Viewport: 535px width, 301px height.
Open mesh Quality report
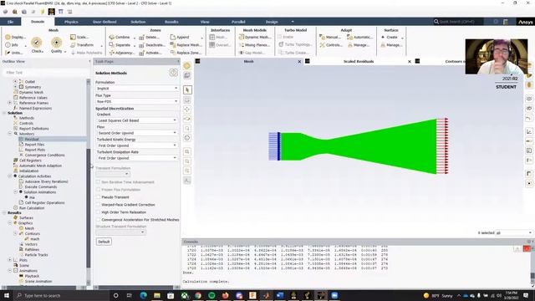[x=57, y=45]
